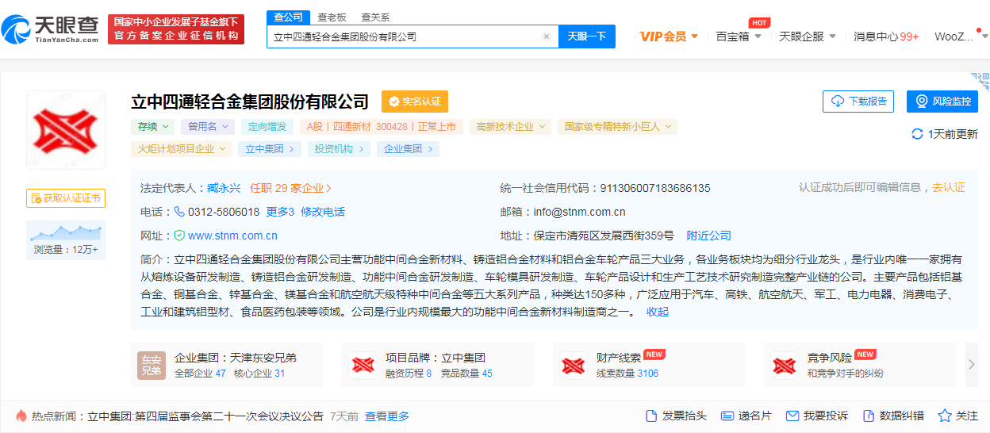Expand the 火炬计划项目企业 tag dropdown
990x433 pixels.
(x=182, y=148)
